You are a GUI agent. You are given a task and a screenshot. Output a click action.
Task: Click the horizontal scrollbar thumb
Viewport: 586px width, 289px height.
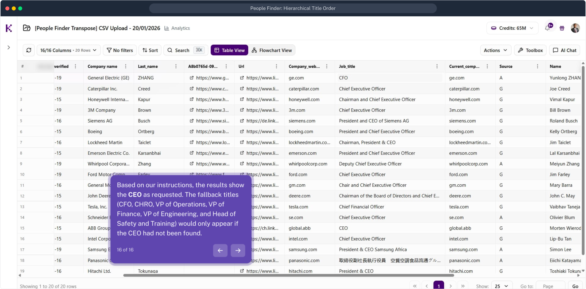pyautogui.click(x=289, y=275)
